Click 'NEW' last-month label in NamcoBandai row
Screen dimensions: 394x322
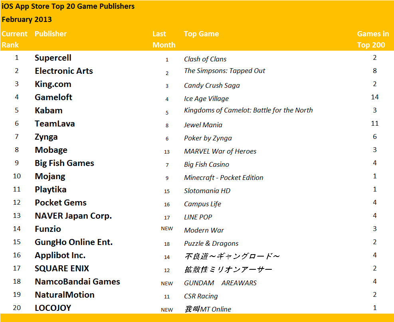click(167, 284)
